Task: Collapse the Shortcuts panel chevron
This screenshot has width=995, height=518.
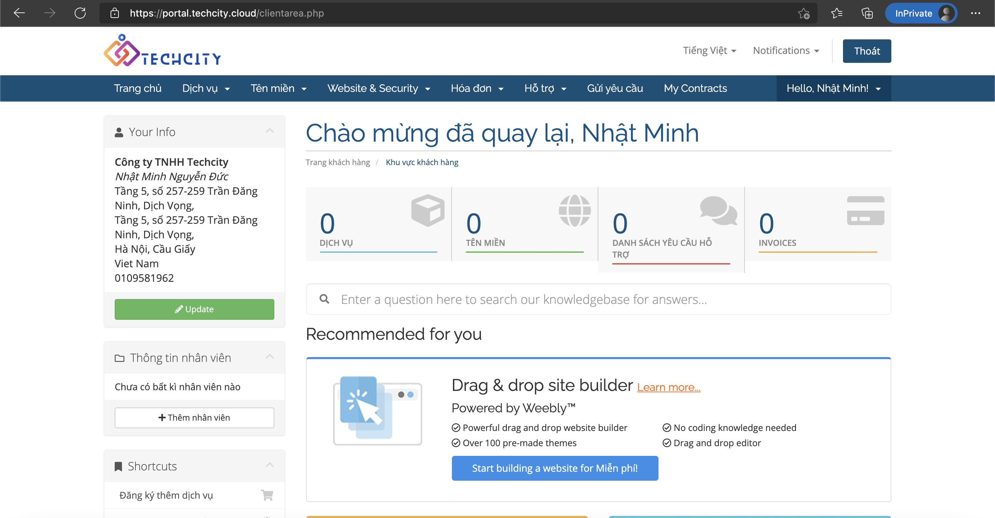Action: (x=269, y=465)
